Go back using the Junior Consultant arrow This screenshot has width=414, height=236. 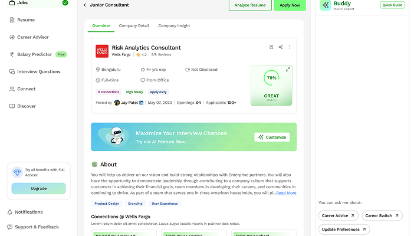[85, 5]
